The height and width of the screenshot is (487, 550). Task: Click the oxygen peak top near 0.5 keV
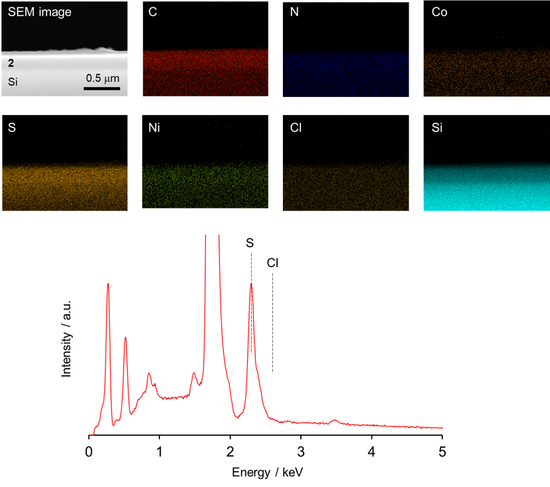(126, 338)
